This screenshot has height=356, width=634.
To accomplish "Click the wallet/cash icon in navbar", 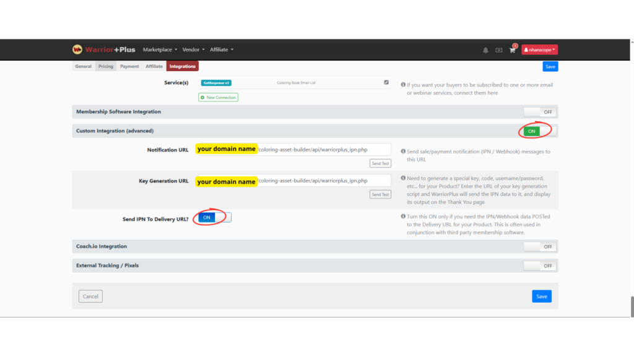I will (x=499, y=50).
